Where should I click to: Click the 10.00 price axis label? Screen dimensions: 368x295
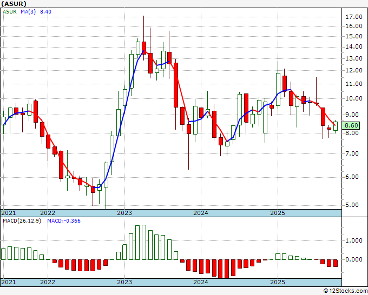click(353, 98)
